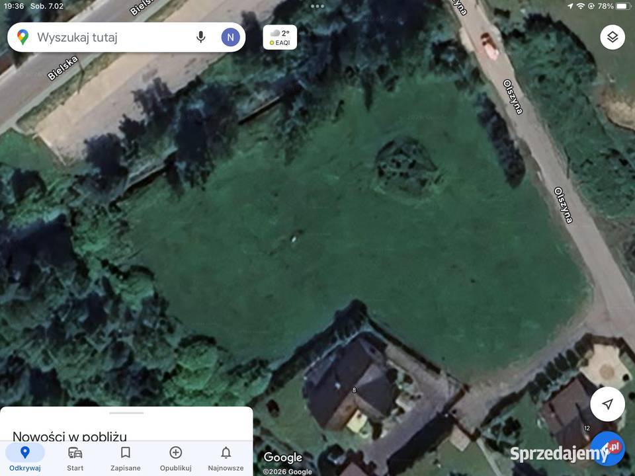Open the Start tab
The height and width of the screenshot is (476, 635).
point(75,458)
